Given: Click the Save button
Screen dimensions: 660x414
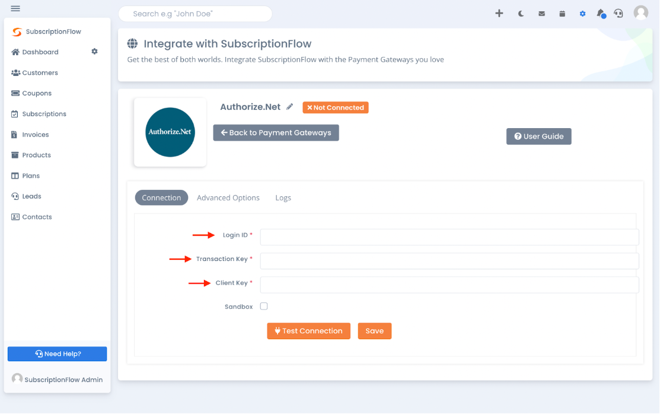Looking at the screenshot, I should 375,331.
